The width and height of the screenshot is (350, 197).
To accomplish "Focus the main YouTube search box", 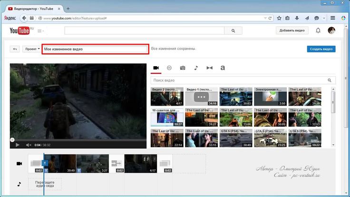I will click(145, 30).
